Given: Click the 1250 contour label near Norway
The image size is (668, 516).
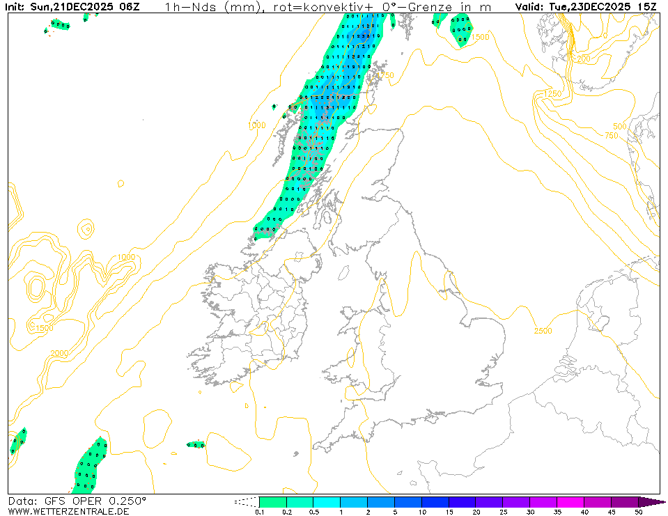Looking at the screenshot, I should [552, 94].
